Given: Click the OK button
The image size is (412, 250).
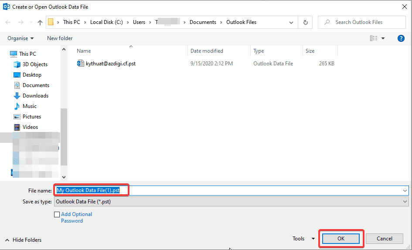Looking at the screenshot, I should [x=341, y=239].
